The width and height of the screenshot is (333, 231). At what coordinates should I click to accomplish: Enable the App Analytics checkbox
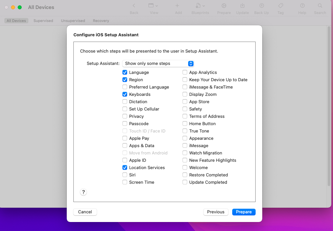point(185,73)
